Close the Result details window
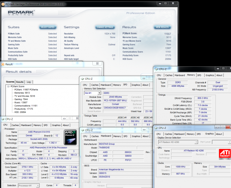 coord(97,64)
